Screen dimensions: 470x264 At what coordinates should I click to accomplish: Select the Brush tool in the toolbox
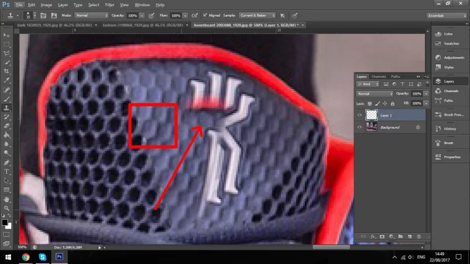coord(7,99)
